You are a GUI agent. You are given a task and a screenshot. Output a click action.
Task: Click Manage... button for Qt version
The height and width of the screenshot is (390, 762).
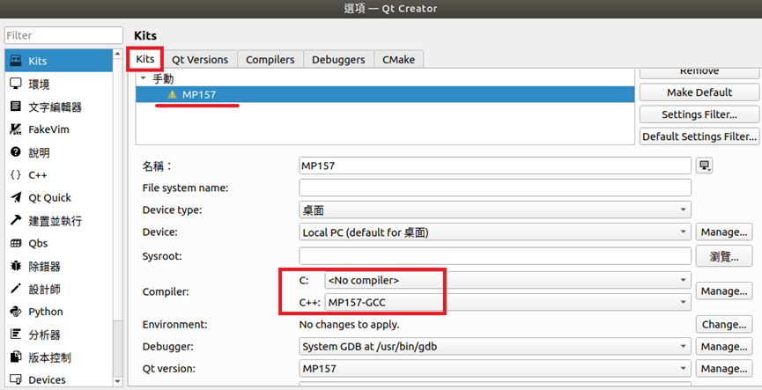[724, 368]
